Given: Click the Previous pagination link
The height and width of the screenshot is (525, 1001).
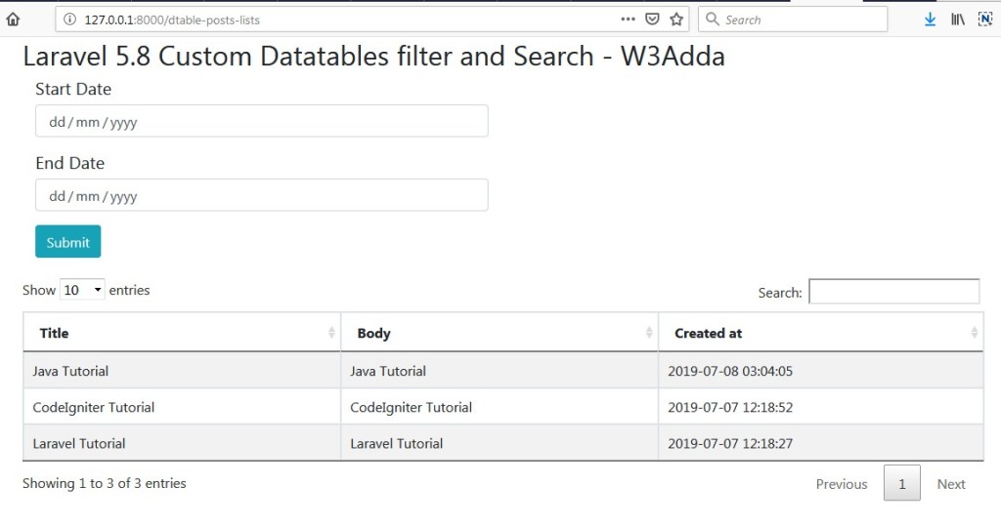Looking at the screenshot, I should [841, 484].
